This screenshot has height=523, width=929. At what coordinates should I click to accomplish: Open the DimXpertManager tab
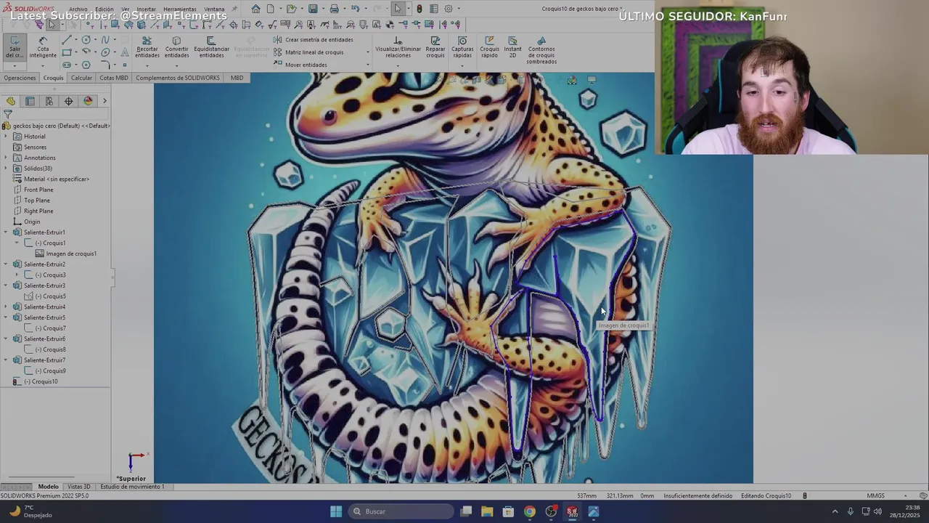pyautogui.click(x=68, y=101)
